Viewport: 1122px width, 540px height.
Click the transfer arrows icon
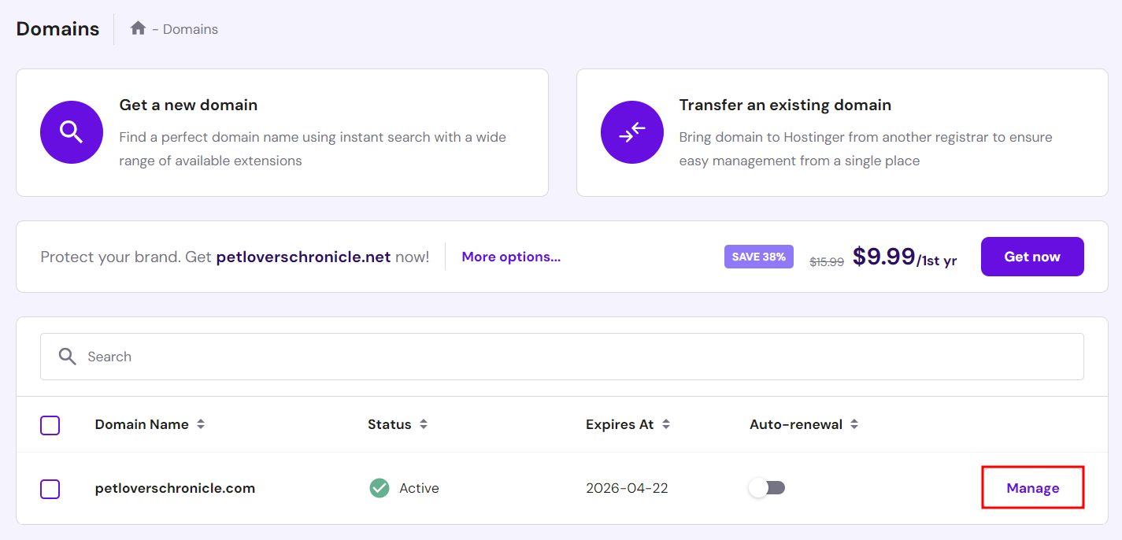tap(632, 132)
